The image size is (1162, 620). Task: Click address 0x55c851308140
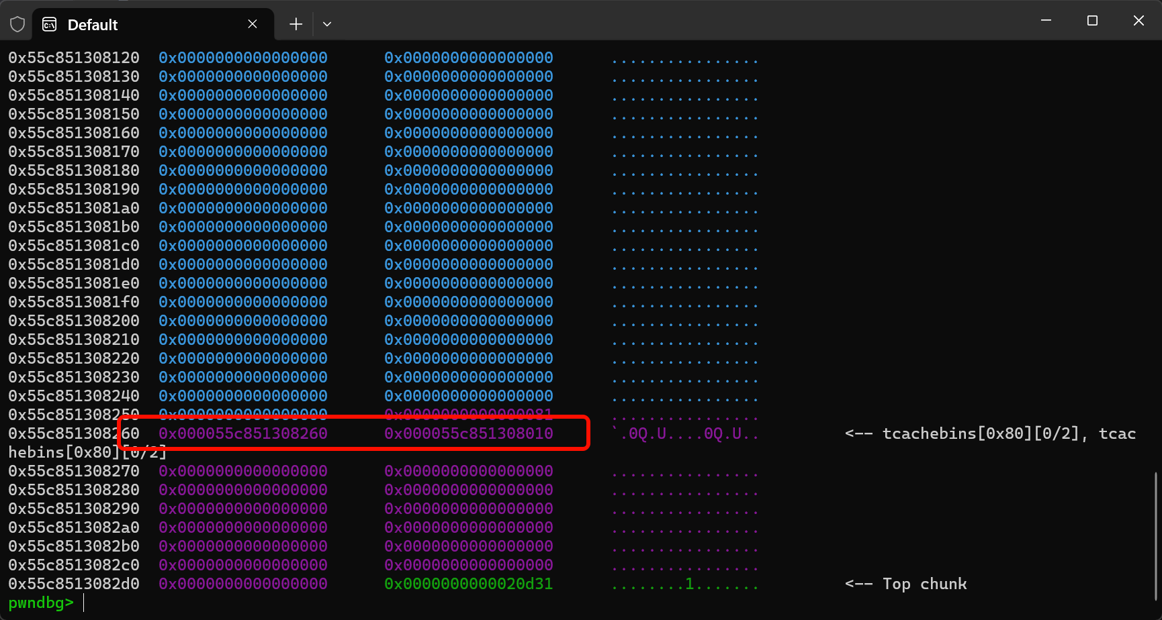74,95
